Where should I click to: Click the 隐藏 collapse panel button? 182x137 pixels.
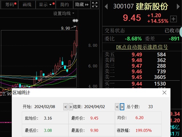[x=82, y=5]
